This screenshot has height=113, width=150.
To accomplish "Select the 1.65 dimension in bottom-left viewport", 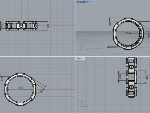I will (x=41, y=92).
